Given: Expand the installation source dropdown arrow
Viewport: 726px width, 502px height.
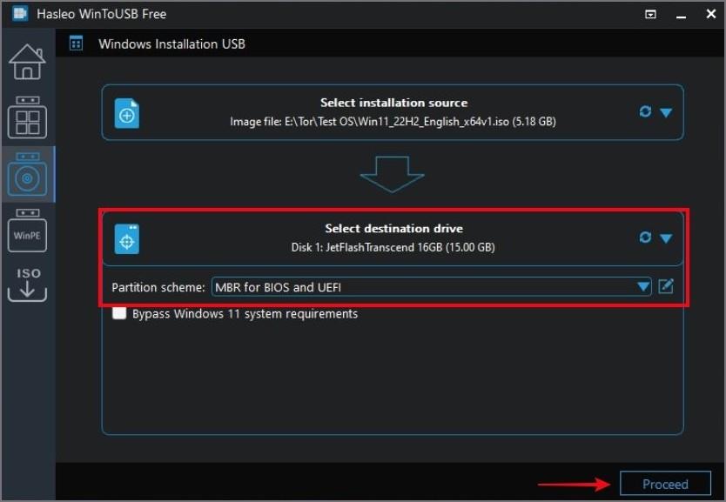Looking at the screenshot, I should pos(666,112).
